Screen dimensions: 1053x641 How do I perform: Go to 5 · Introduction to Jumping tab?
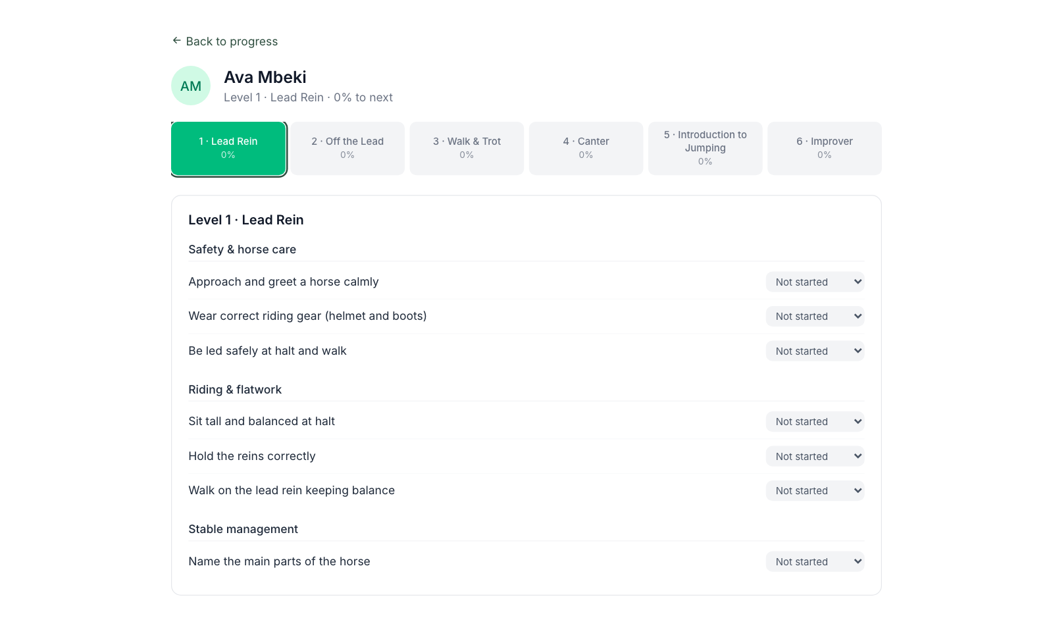[x=706, y=148]
